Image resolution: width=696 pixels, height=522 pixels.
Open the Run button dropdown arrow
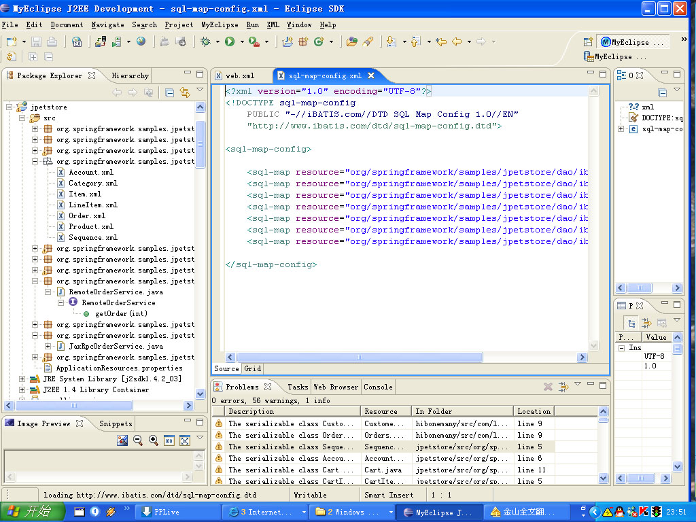point(242,41)
